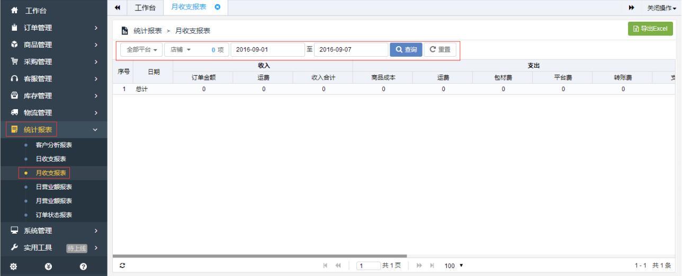This screenshot has width=682, height=276.
Task: Click the 收入合计 column header
Action: (323, 77)
